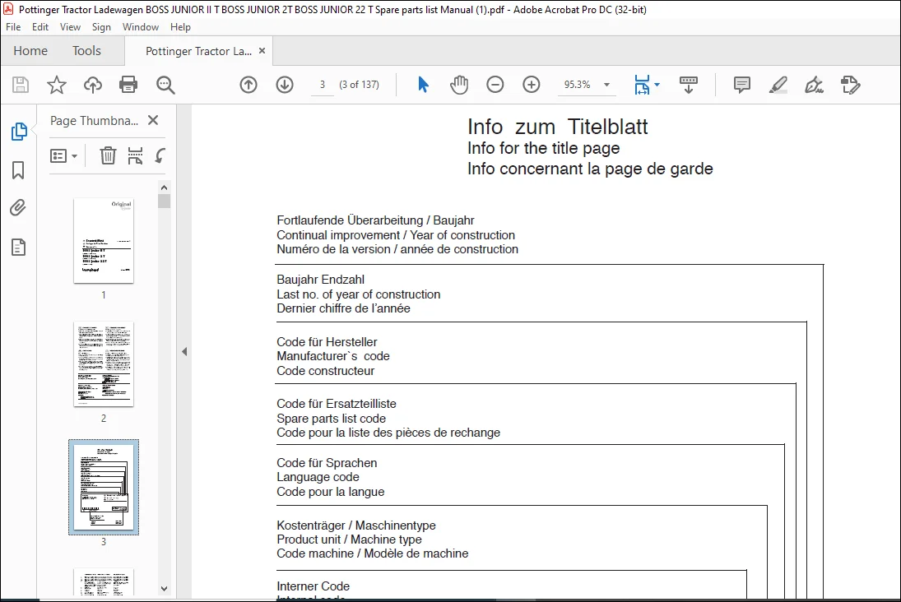Image resolution: width=901 pixels, height=602 pixels.
Task: Zoom out with the minus button
Action: click(495, 85)
